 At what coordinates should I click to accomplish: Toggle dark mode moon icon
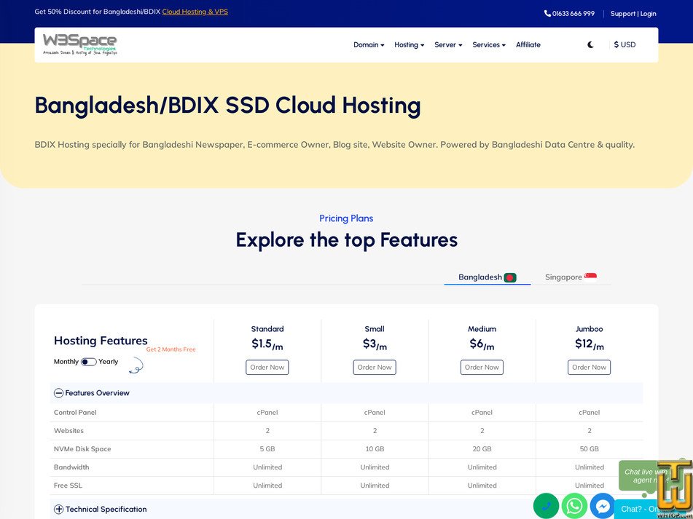click(590, 44)
